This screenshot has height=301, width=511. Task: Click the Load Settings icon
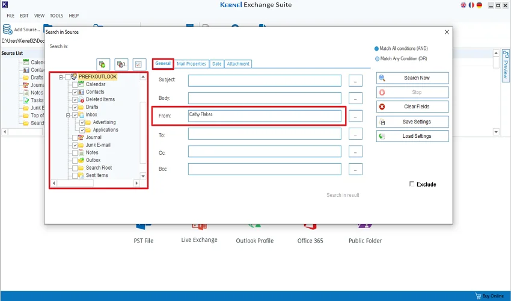click(382, 136)
